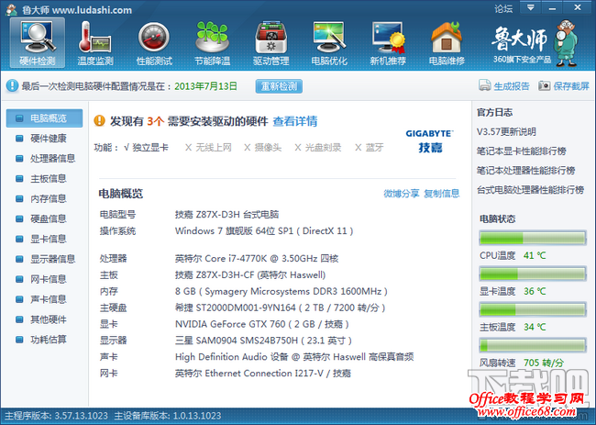The image size is (596, 425).
Task: Click the 主设备库版本 1.0.13.1023 status text
Action: (x=168, y=416)
